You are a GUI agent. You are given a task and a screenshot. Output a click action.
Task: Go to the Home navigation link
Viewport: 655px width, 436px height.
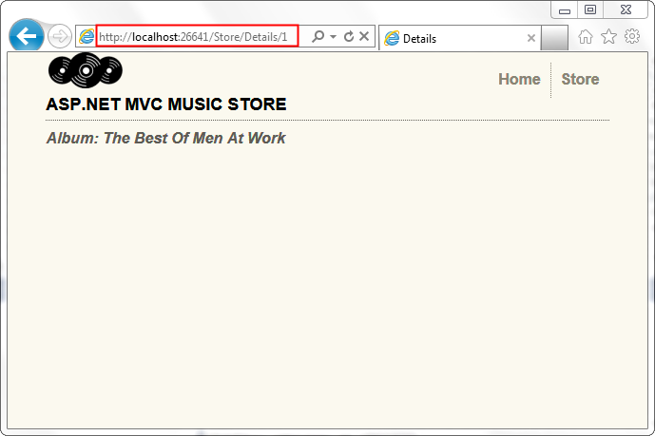[x=519, y=79]
